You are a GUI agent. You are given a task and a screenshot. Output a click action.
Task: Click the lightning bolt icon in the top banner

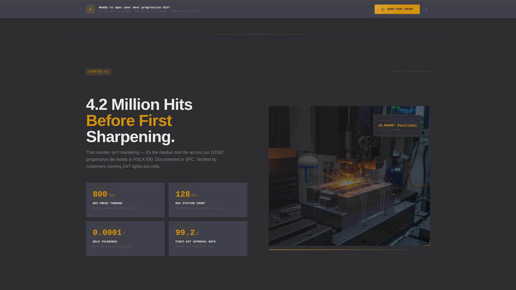tap(90, 9)
